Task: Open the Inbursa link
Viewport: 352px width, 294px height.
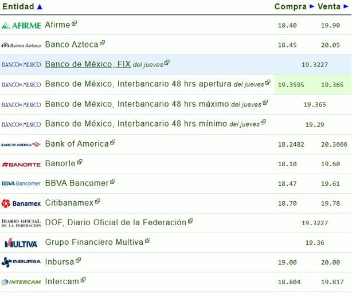Action: [x=60, y=262]
